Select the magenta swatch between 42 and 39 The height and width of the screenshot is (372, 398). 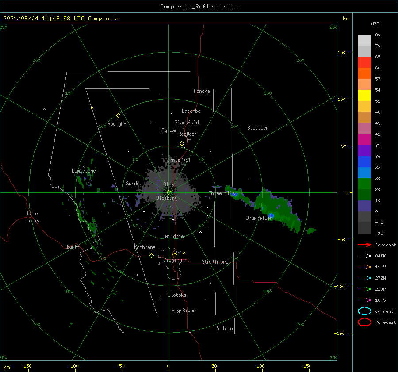(x=364, y=140)
